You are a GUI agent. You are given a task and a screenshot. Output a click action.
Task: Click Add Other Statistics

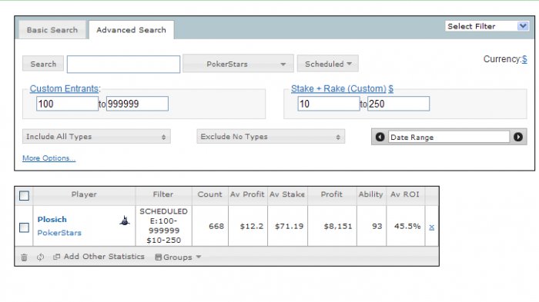(x=99, y=257)
